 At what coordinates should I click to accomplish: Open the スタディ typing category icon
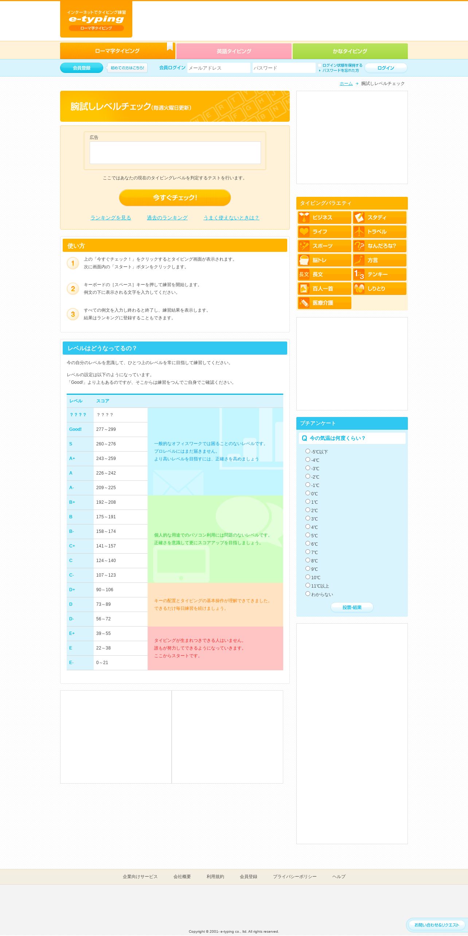pos(379,217)
